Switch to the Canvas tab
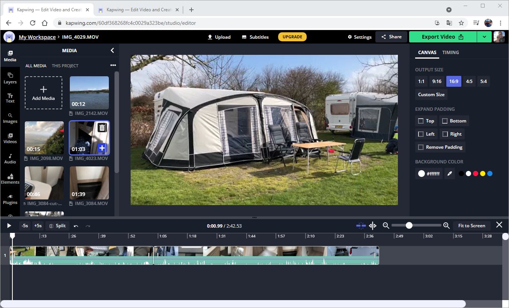 [427, 53]
